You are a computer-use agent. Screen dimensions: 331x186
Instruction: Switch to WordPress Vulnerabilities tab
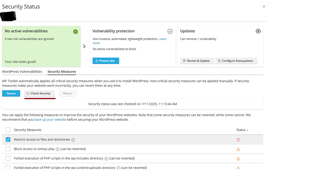point(22,71)
